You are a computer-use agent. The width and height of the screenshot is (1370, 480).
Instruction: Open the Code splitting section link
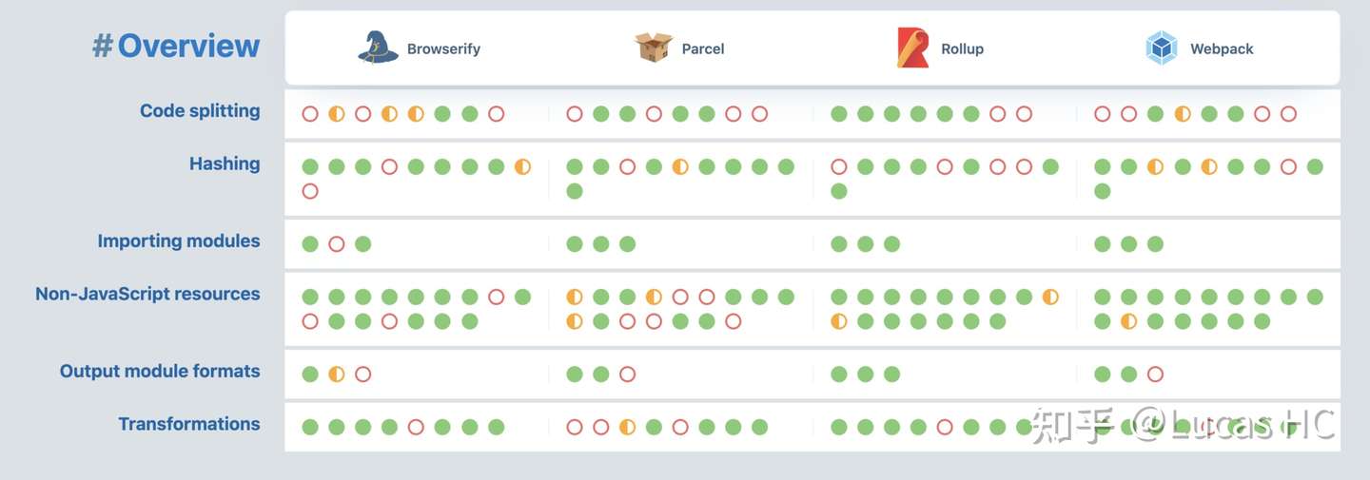tap(200, 111)
